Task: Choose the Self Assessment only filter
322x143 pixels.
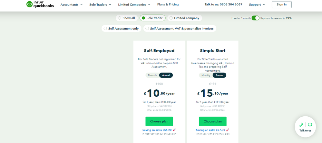Action: (x=121, y=29)
